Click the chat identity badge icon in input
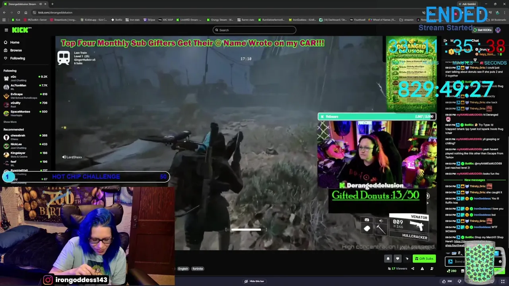The height and width of the screenshot is (286, 509). point(450,261)
